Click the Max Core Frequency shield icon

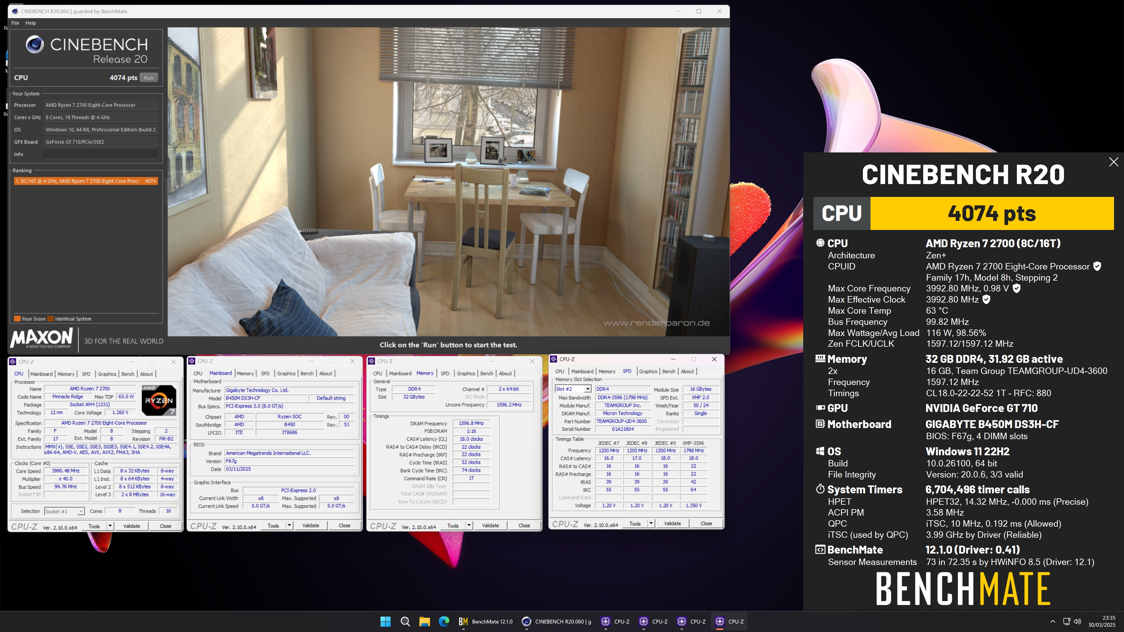click(1016, 288)
